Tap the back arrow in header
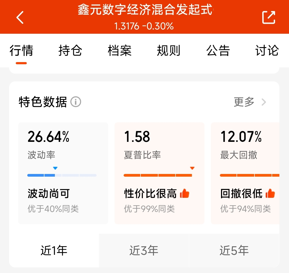 [x=20, y=17]
